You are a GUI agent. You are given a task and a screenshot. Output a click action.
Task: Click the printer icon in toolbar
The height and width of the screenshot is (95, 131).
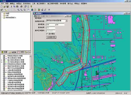(x=21, y=7)
